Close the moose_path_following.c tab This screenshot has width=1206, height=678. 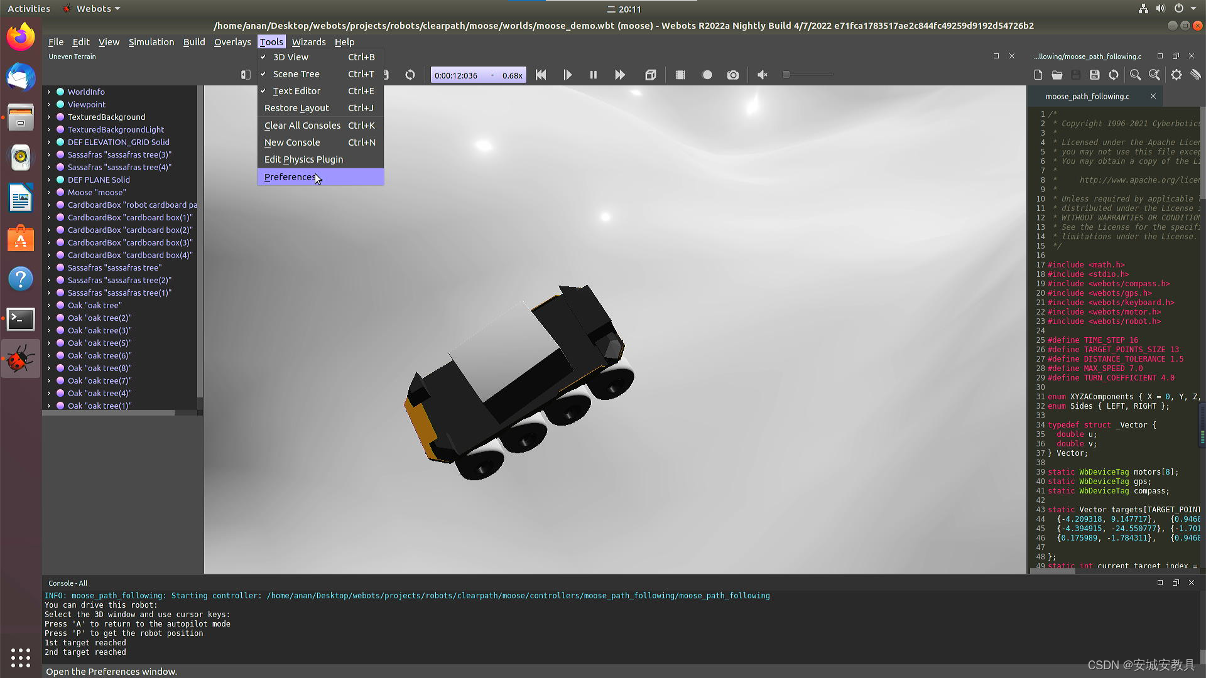click(x=1153, y=96)
